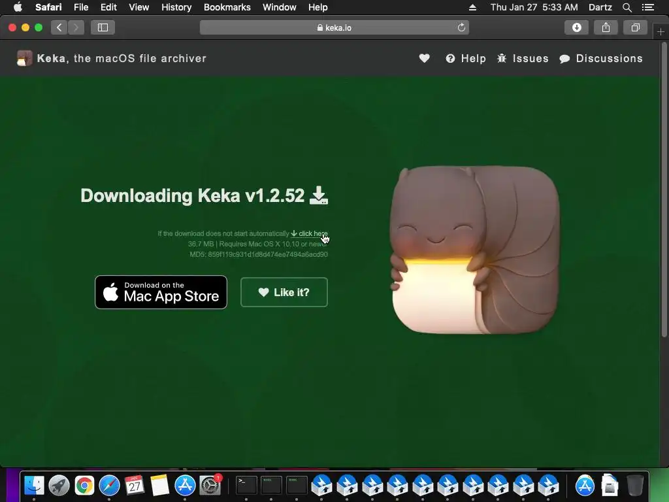
Task: Open Notification Center list icon
Action: tap(647, 7)
